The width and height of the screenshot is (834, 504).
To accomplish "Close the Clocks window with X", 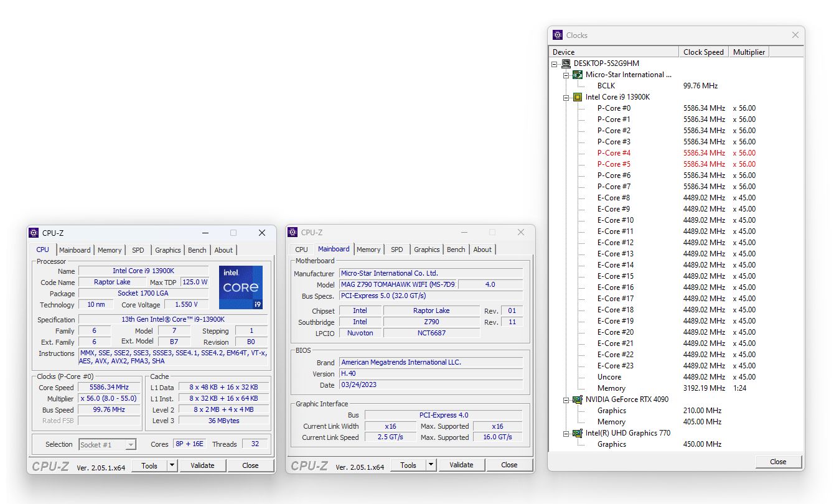I will tap(795, 35).
